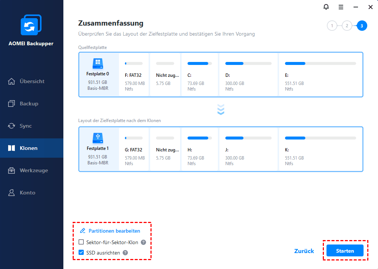378x269 pixels.
Task: Enable the Sektor-für-Sektor-Klon checkbox
Action: tap(81, 242)
